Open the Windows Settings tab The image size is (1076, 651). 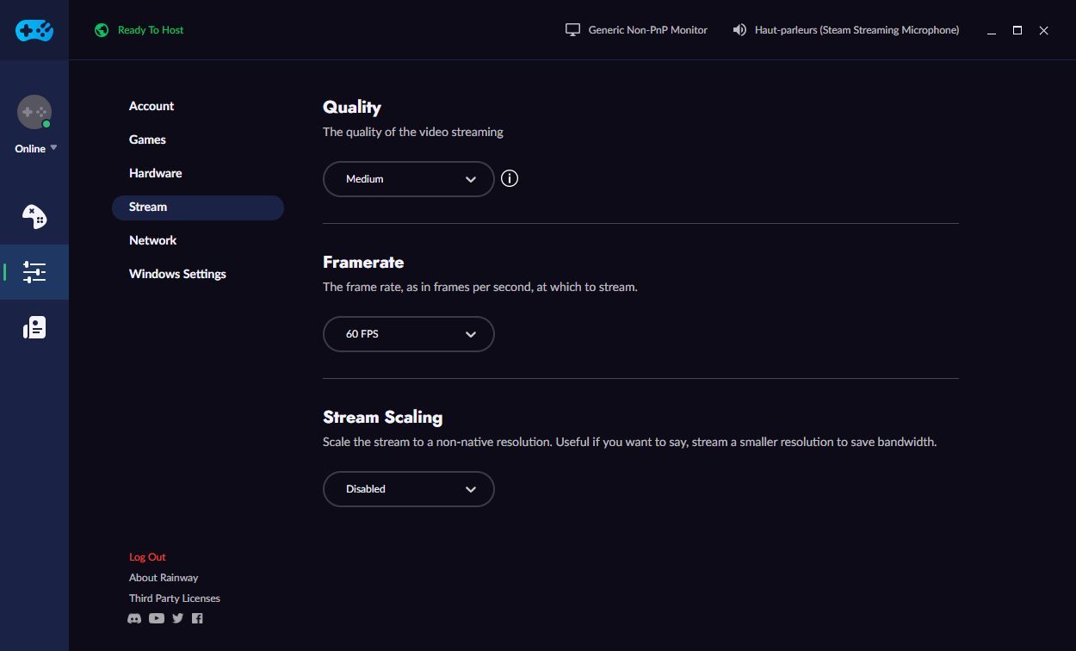pos(177,274)
